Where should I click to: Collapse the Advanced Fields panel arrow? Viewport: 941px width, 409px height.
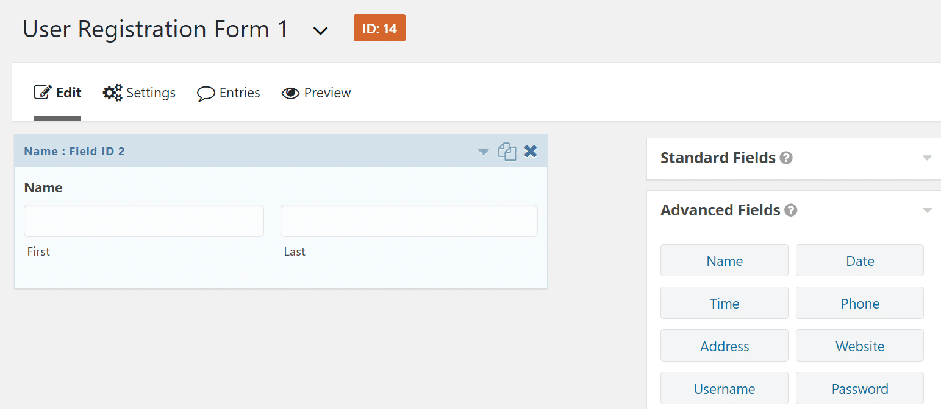tap(927, 211)
